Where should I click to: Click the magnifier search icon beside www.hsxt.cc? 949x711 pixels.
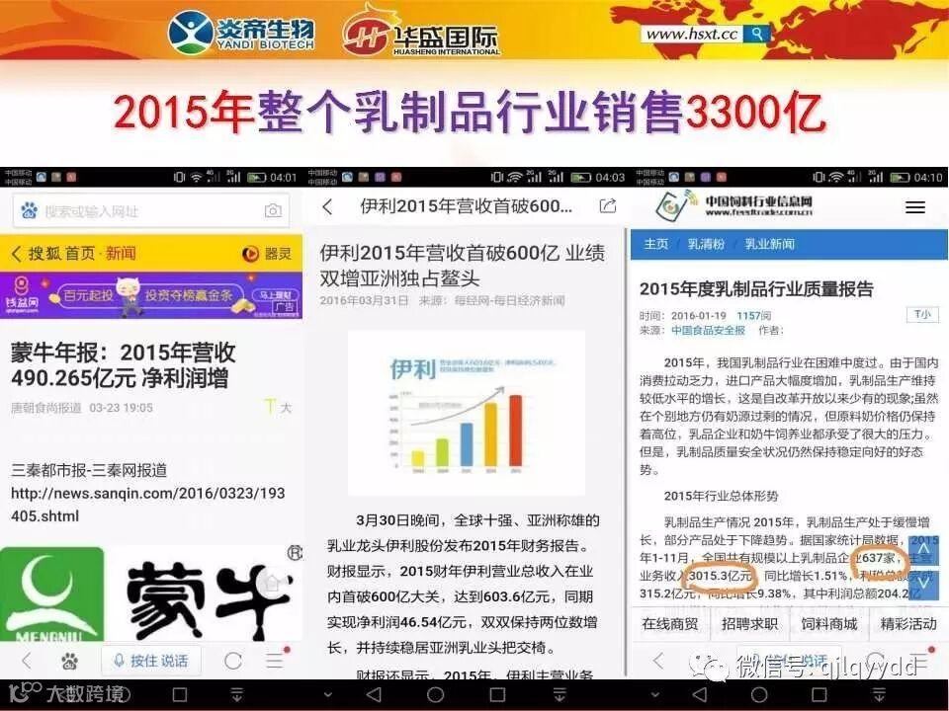pyautogui.click(x=757, y=34)
